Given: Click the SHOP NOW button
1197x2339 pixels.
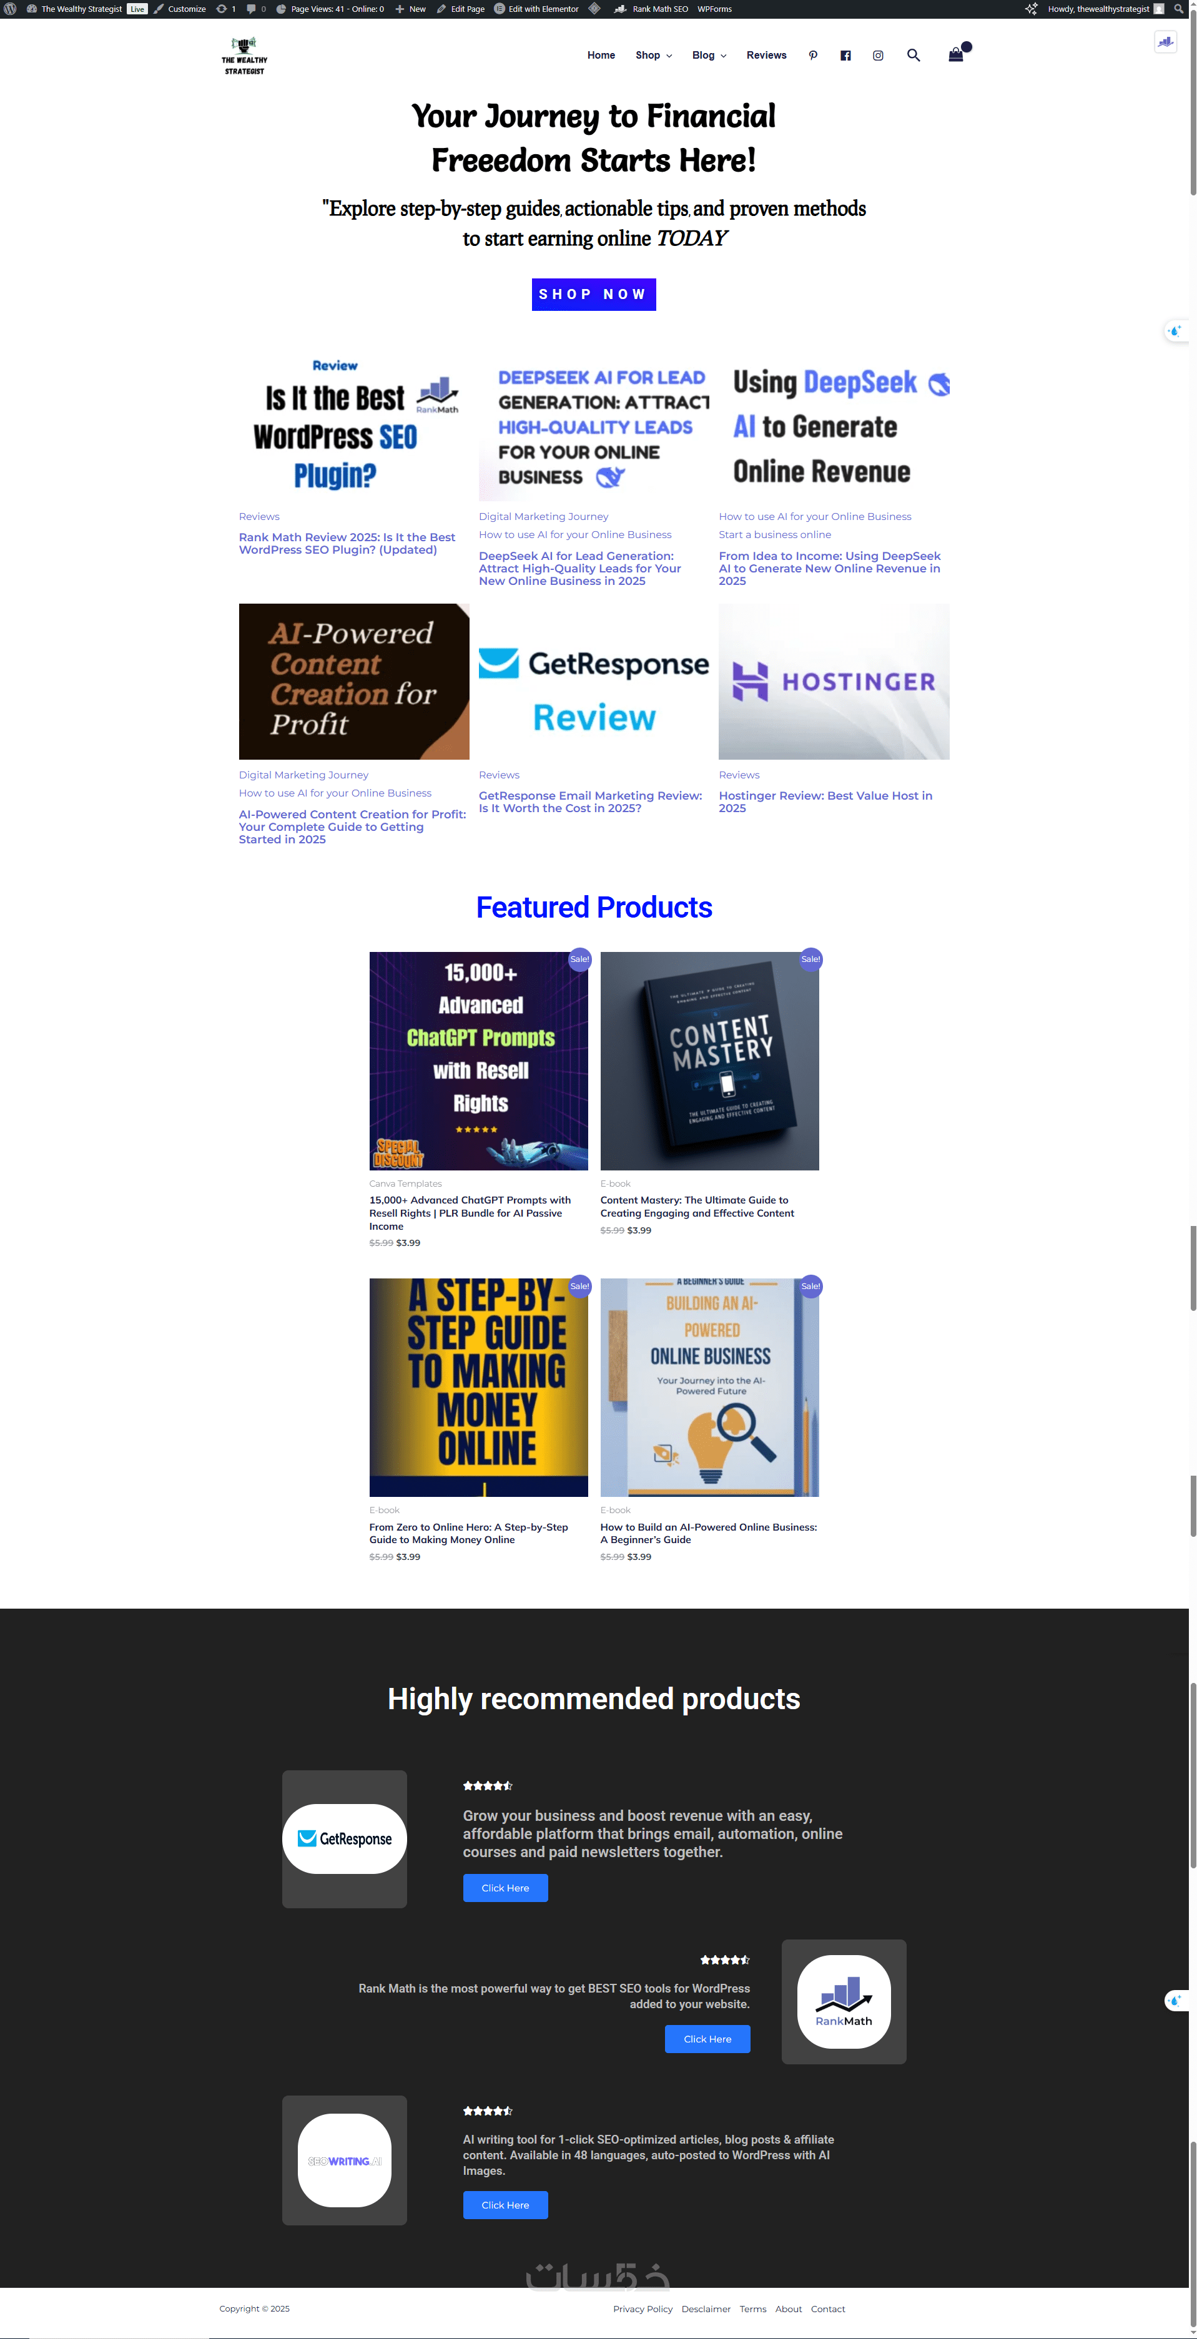Looking at the screenshot, I should coord(594,294).
